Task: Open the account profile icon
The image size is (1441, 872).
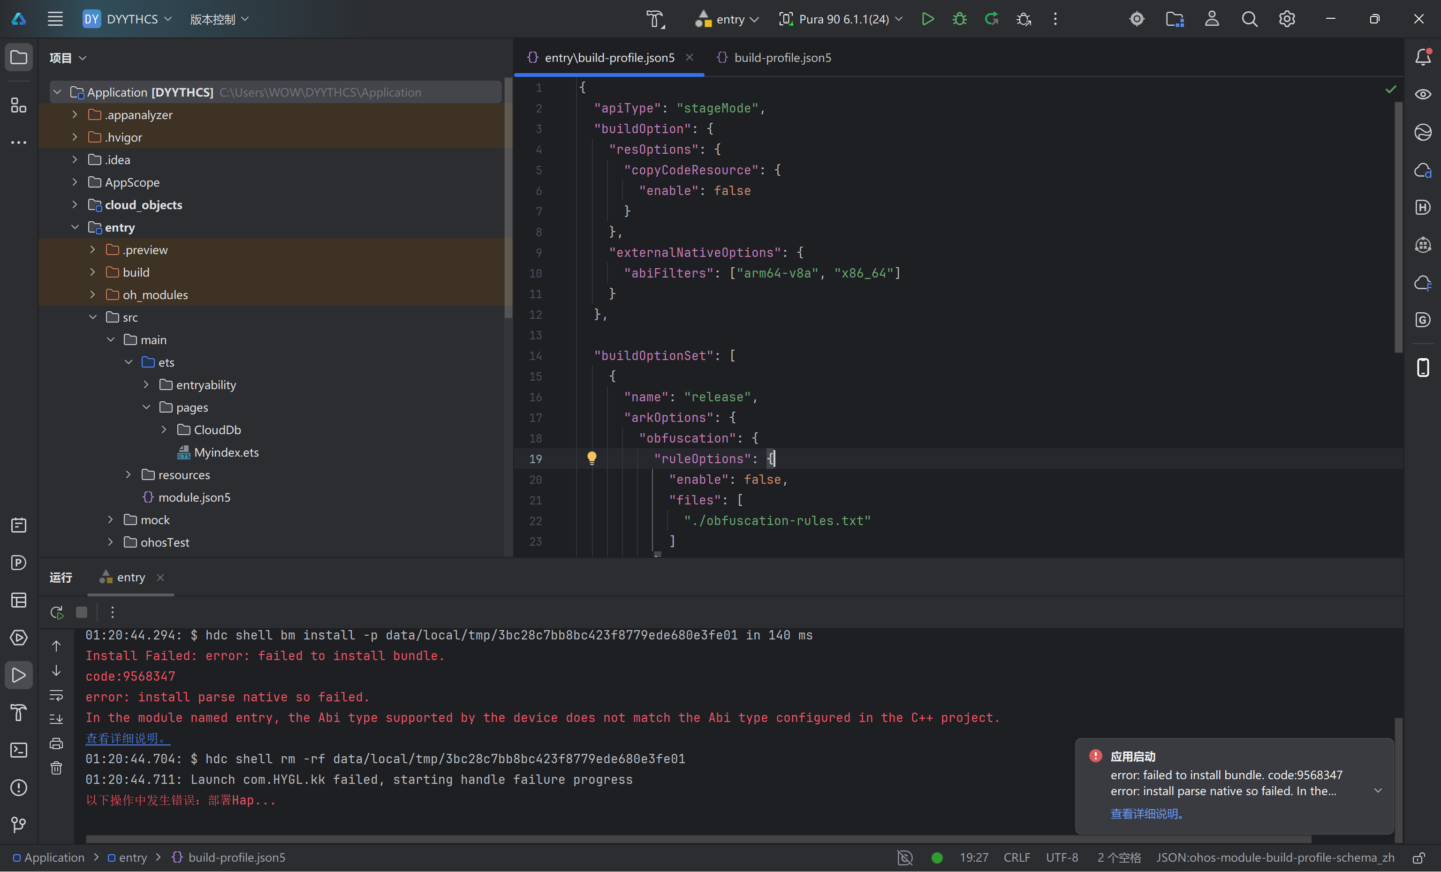Action: tap(1212, 19)
